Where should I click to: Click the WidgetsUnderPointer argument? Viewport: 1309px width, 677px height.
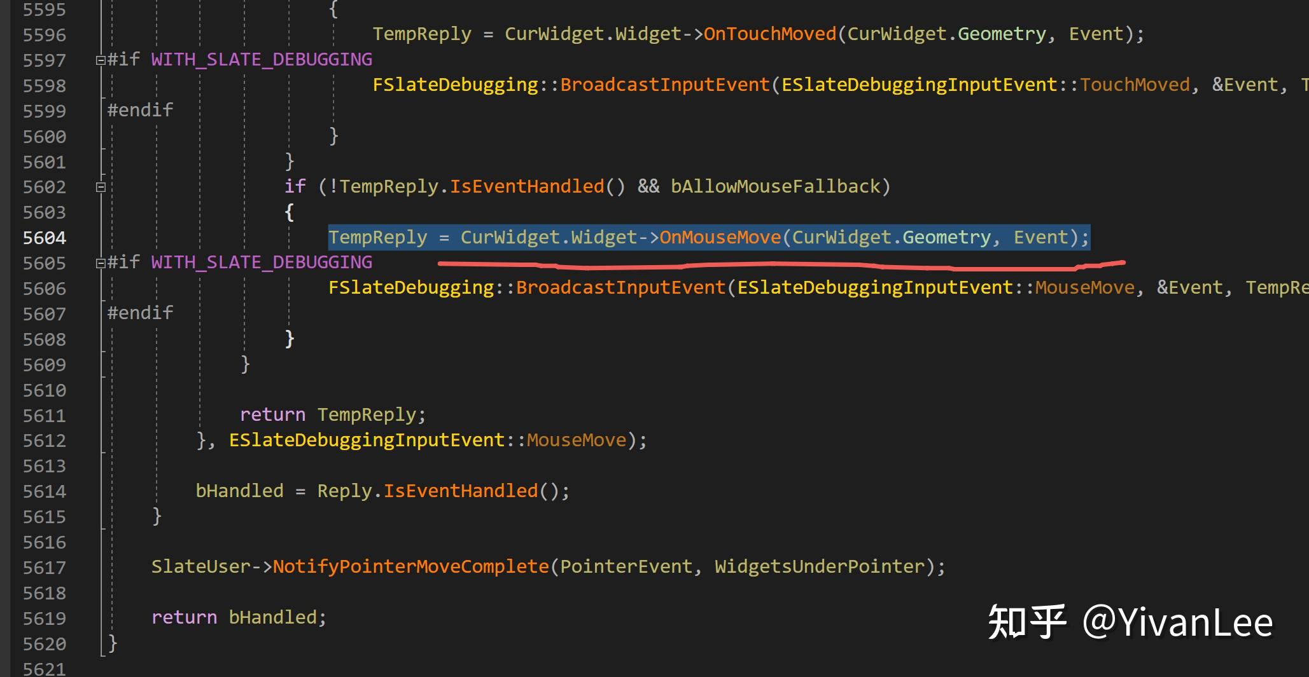pos(820,567)
